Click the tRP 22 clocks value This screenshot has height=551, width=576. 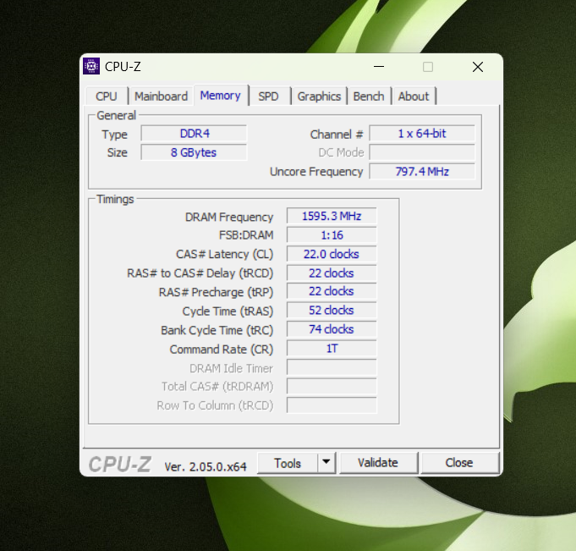pos(332,291)
